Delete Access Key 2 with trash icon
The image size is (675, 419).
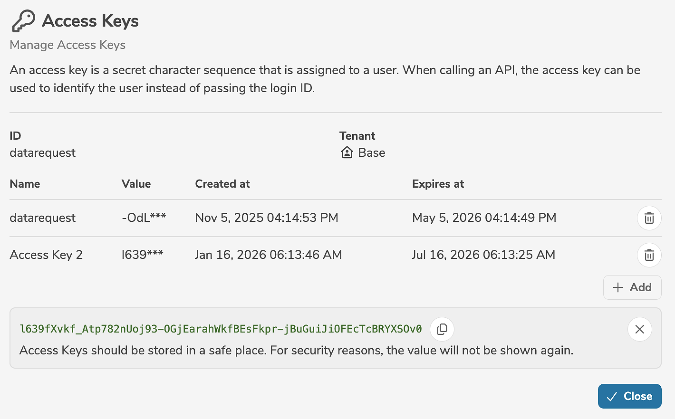pos(649,255)
